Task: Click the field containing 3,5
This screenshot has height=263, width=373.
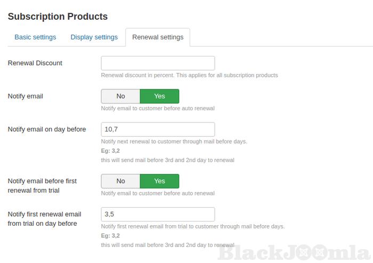Action: click(x=158, y=215)
